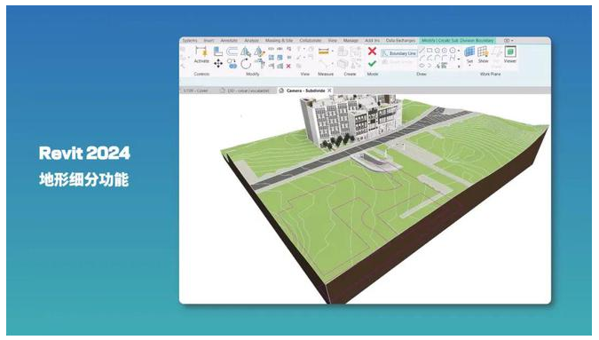Open the Collaborate ribbon tab
This screenshot has height=340, width=599.
point(311,41)
